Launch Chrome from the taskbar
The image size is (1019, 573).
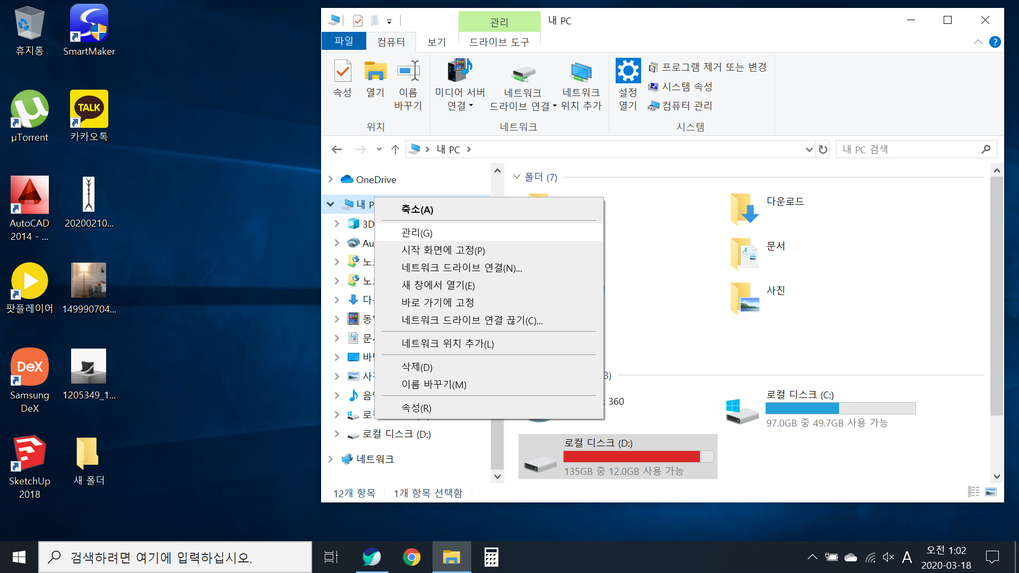[411, 557]
